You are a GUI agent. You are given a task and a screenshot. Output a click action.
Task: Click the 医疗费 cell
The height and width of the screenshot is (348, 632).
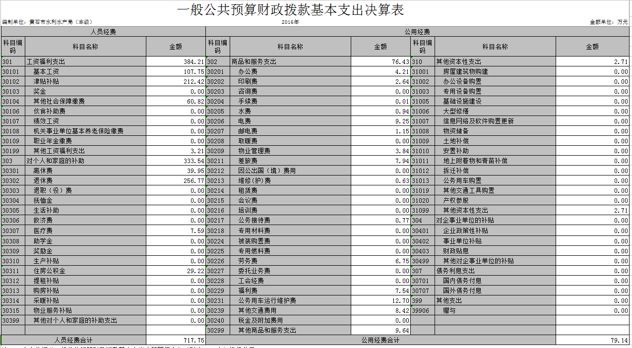[x=86, y=231]
